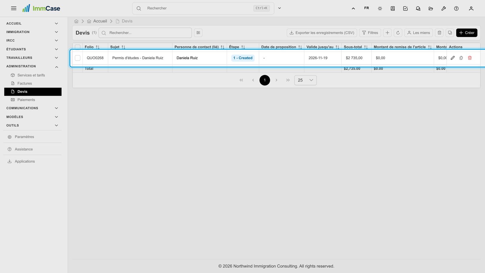485x273 pixels.
Task: Click the 1 - Created stage badge
Action: 243,58
